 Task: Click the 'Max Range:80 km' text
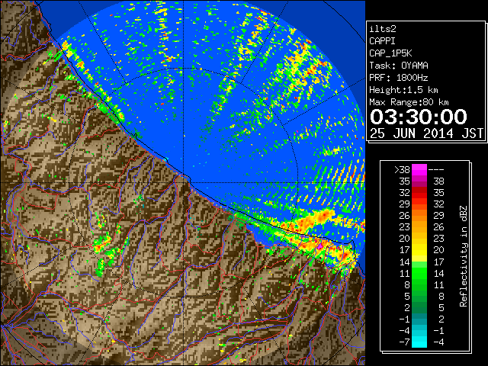tap(409, 102)
